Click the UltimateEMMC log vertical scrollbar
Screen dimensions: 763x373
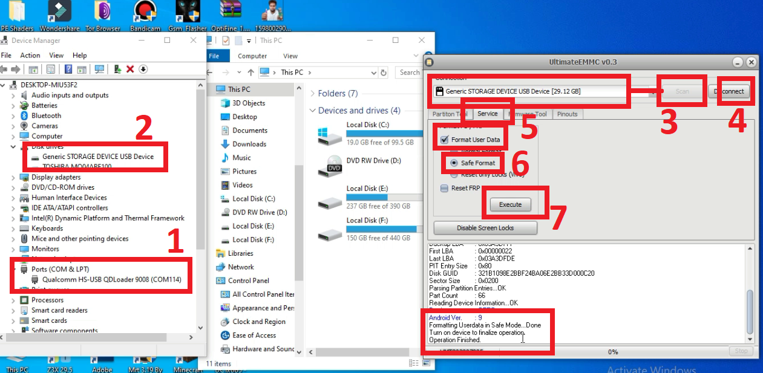click(750, 294)
